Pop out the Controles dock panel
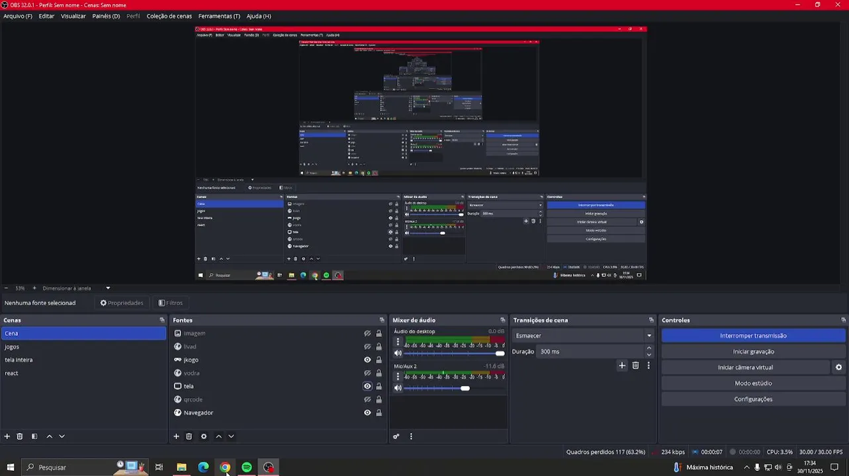 tap(844, 320)
